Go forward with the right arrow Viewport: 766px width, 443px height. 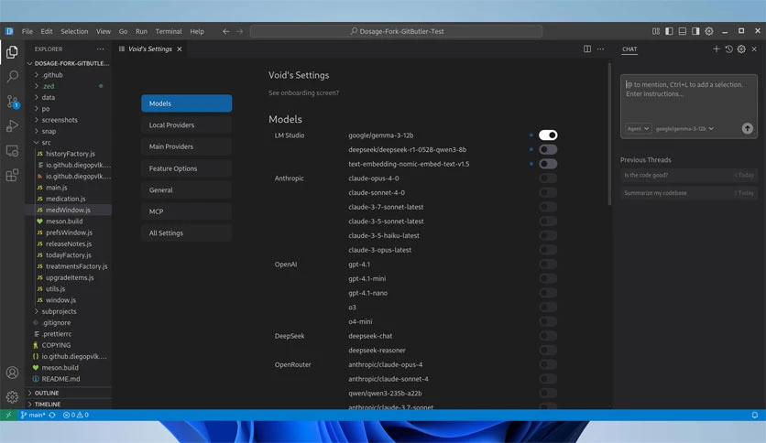click(x=240, y=31)
